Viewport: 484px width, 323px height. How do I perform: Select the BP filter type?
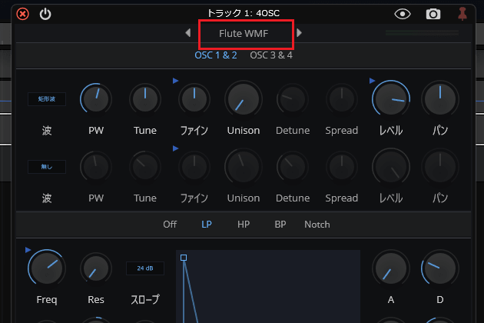[x=280, y=225]
